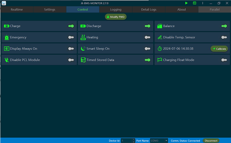Switch to the Settings tab
The height and width of the screenshot is (143, 231).
pyautogui.click(x=50, y=10)
